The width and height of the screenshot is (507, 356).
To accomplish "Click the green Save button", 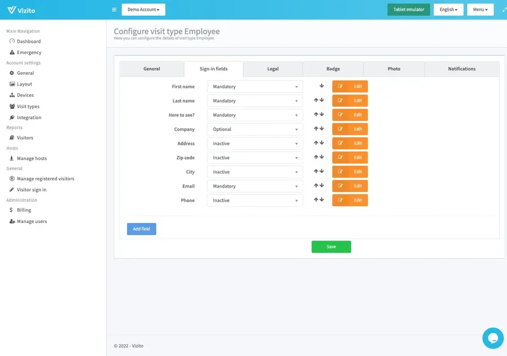I will click(x=331, y=247).
